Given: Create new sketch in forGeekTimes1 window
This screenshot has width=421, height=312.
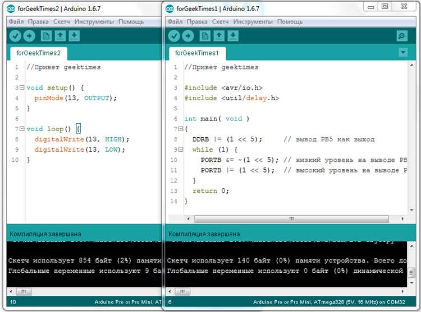Looking at the screenshot, I should [x=205, y=36].
